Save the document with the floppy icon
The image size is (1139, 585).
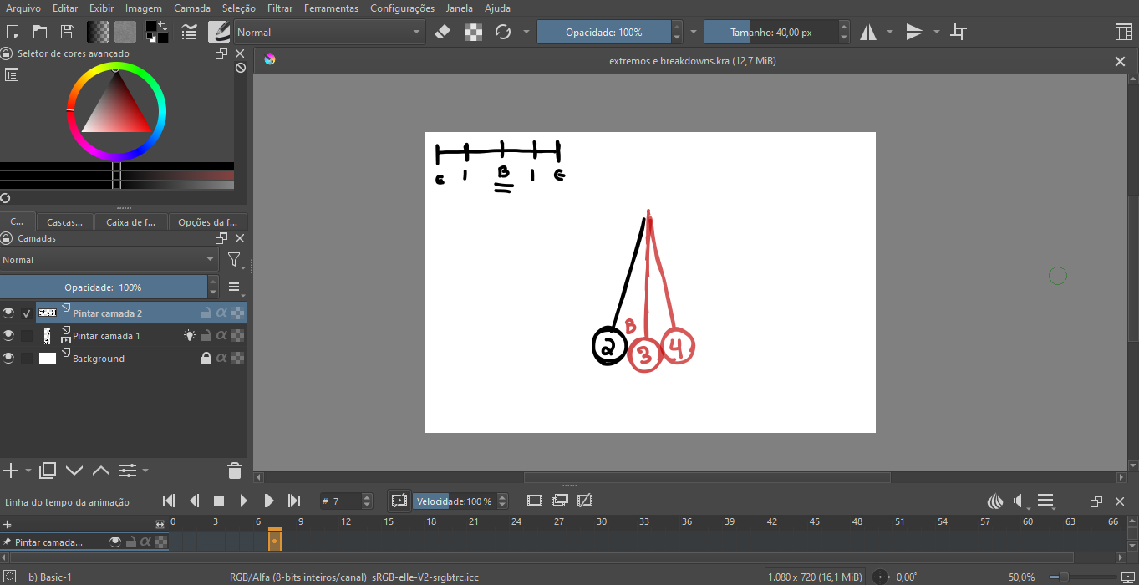(x=68, y=33)
